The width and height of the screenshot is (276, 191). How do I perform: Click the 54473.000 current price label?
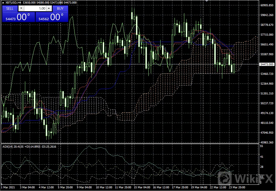(267, 64)
